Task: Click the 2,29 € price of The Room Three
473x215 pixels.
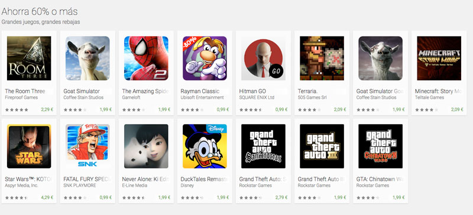Action: point(47,109)
